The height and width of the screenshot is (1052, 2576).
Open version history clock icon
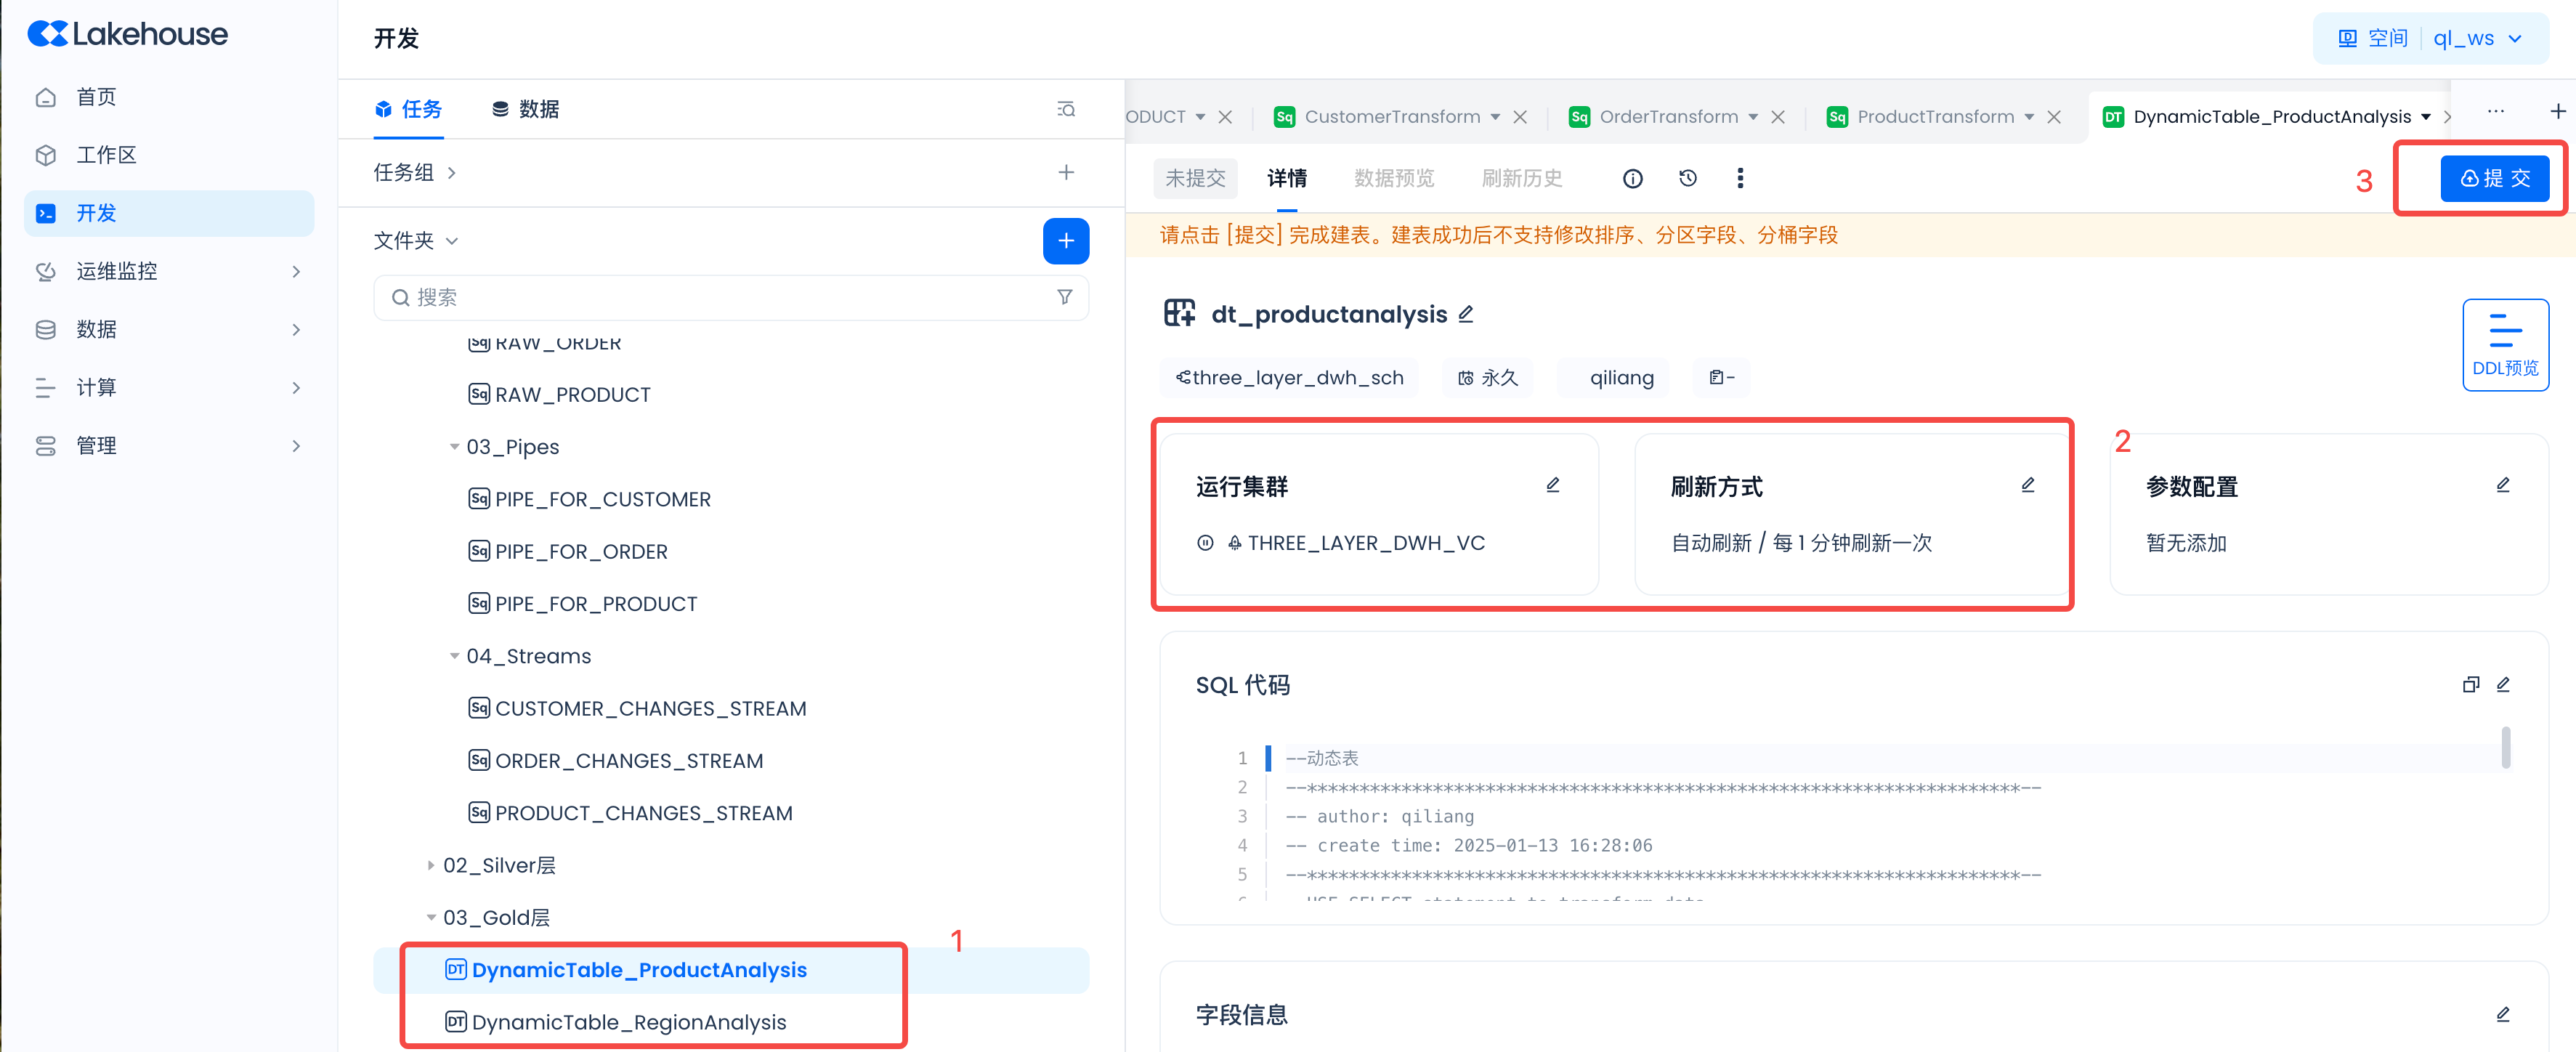coord(1687,178)
